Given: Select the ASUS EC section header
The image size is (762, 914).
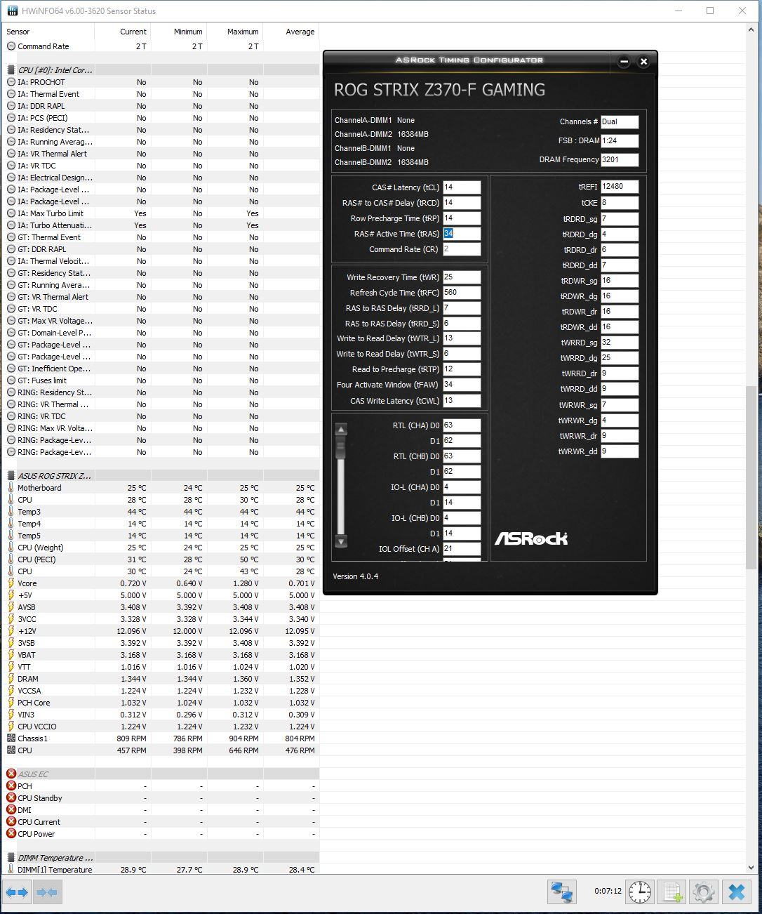Looking at the screenshot, I should [161, 774].
